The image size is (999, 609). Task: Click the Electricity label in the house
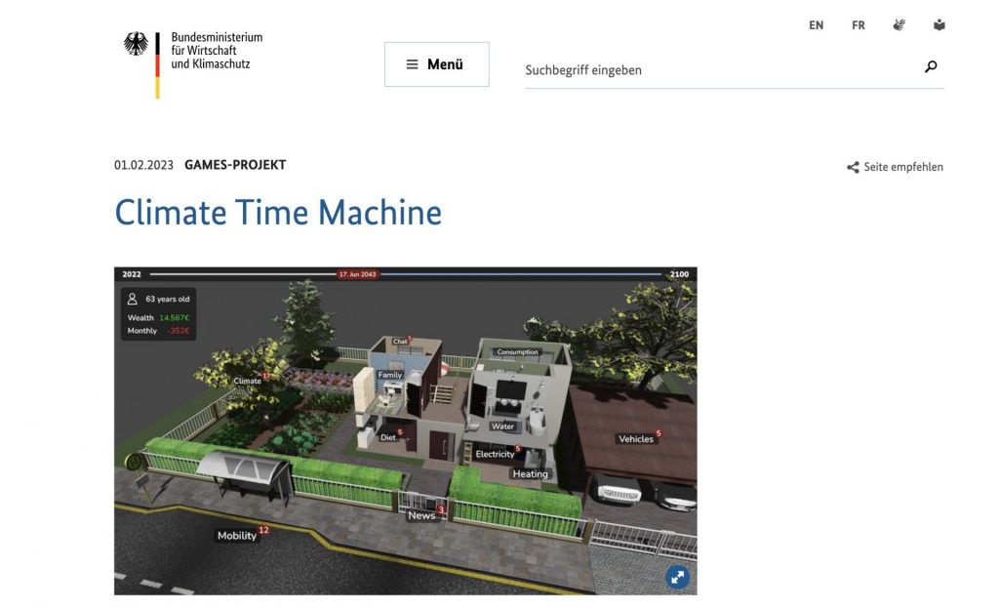tap(495, 454)
